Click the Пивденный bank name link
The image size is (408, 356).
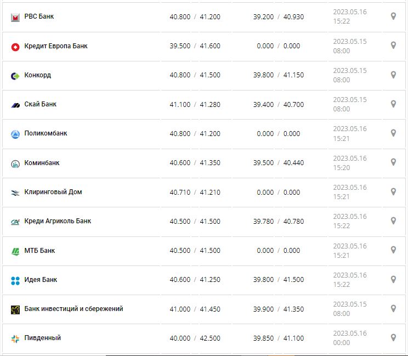42,338
